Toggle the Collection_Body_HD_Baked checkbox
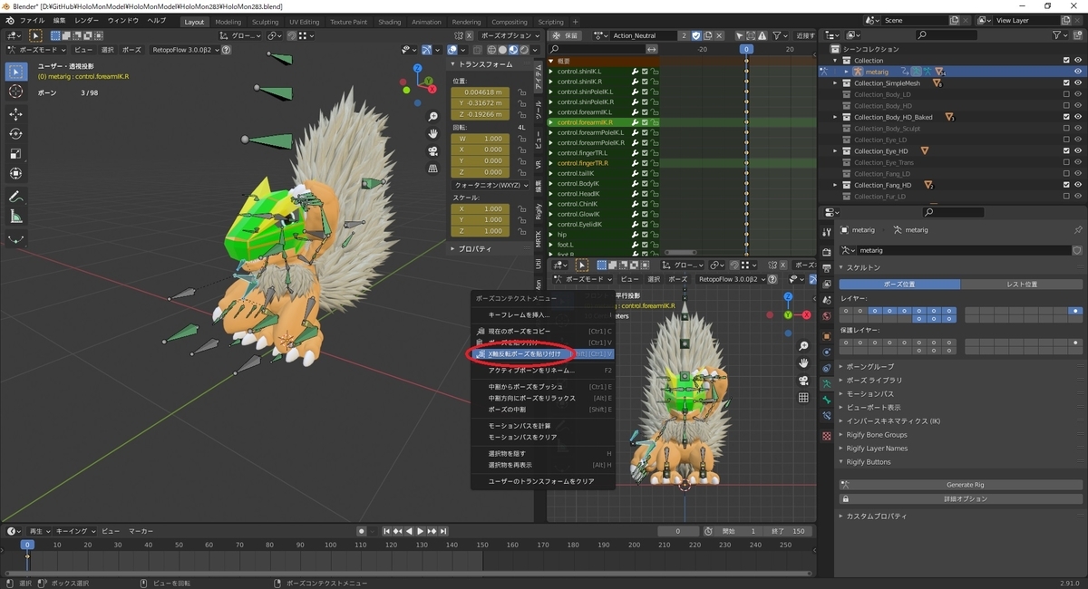The height and width of the screenshot is (589, 1088). tap(1066, 117)
